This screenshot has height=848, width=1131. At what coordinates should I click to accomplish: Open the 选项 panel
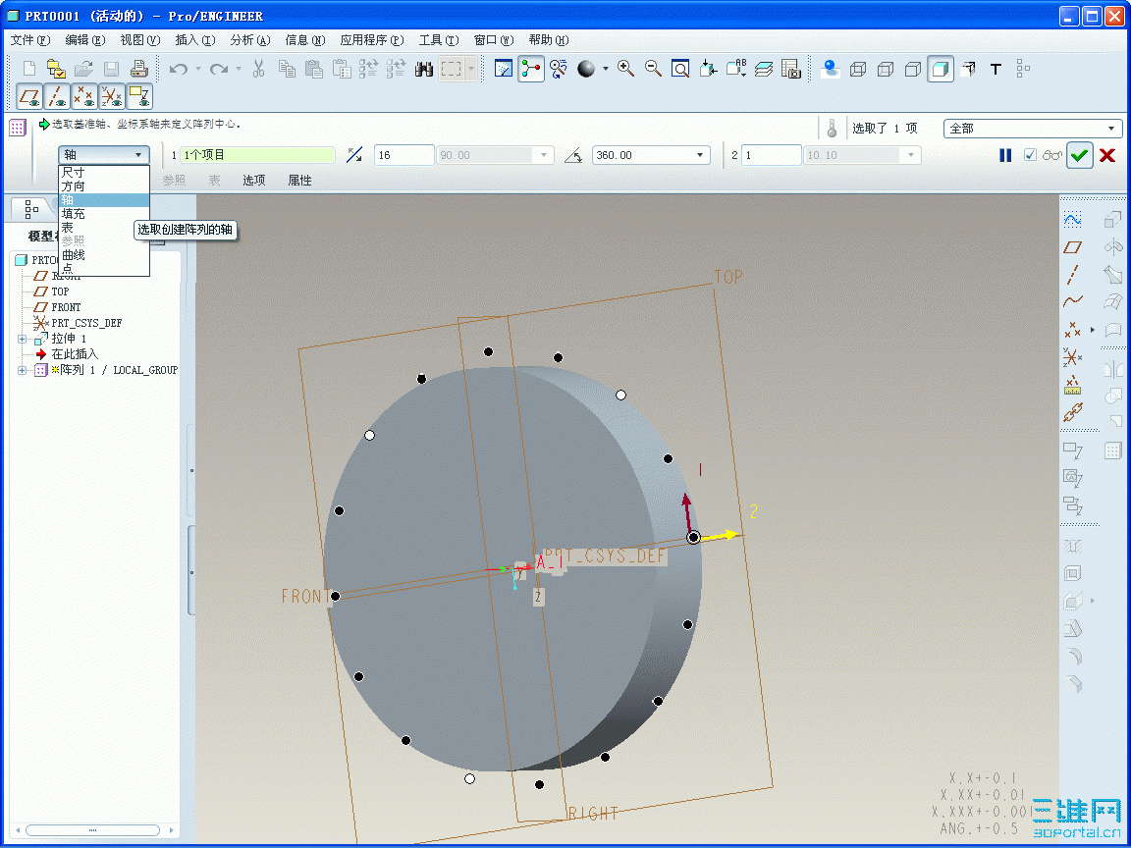click(253, 181)
